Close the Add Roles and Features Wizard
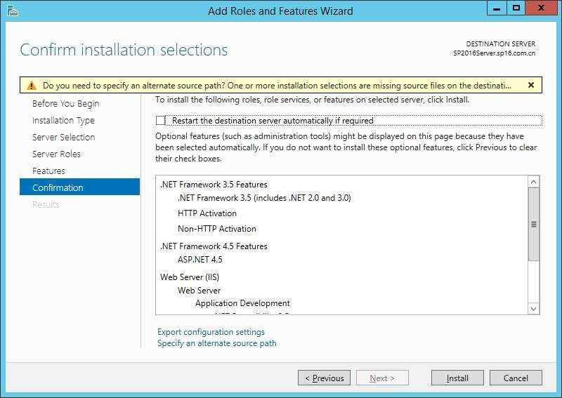This screenshot has width=562, height=398. tap(541, 8)
